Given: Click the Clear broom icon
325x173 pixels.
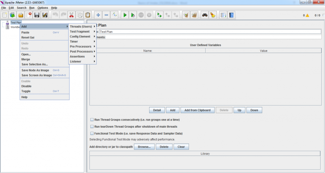Looking at the screenshot, I should click(186, 15).
